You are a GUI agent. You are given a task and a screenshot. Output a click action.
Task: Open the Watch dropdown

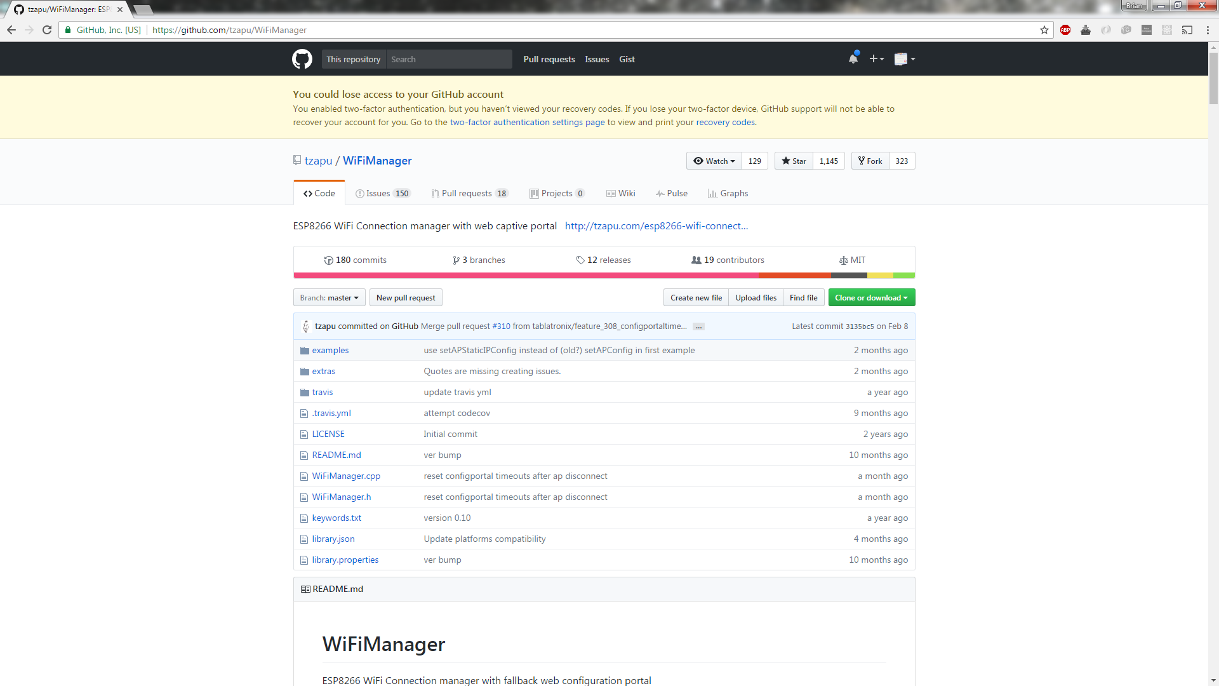coord(714,161)
